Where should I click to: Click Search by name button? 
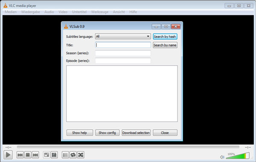(x=165, y=45)
